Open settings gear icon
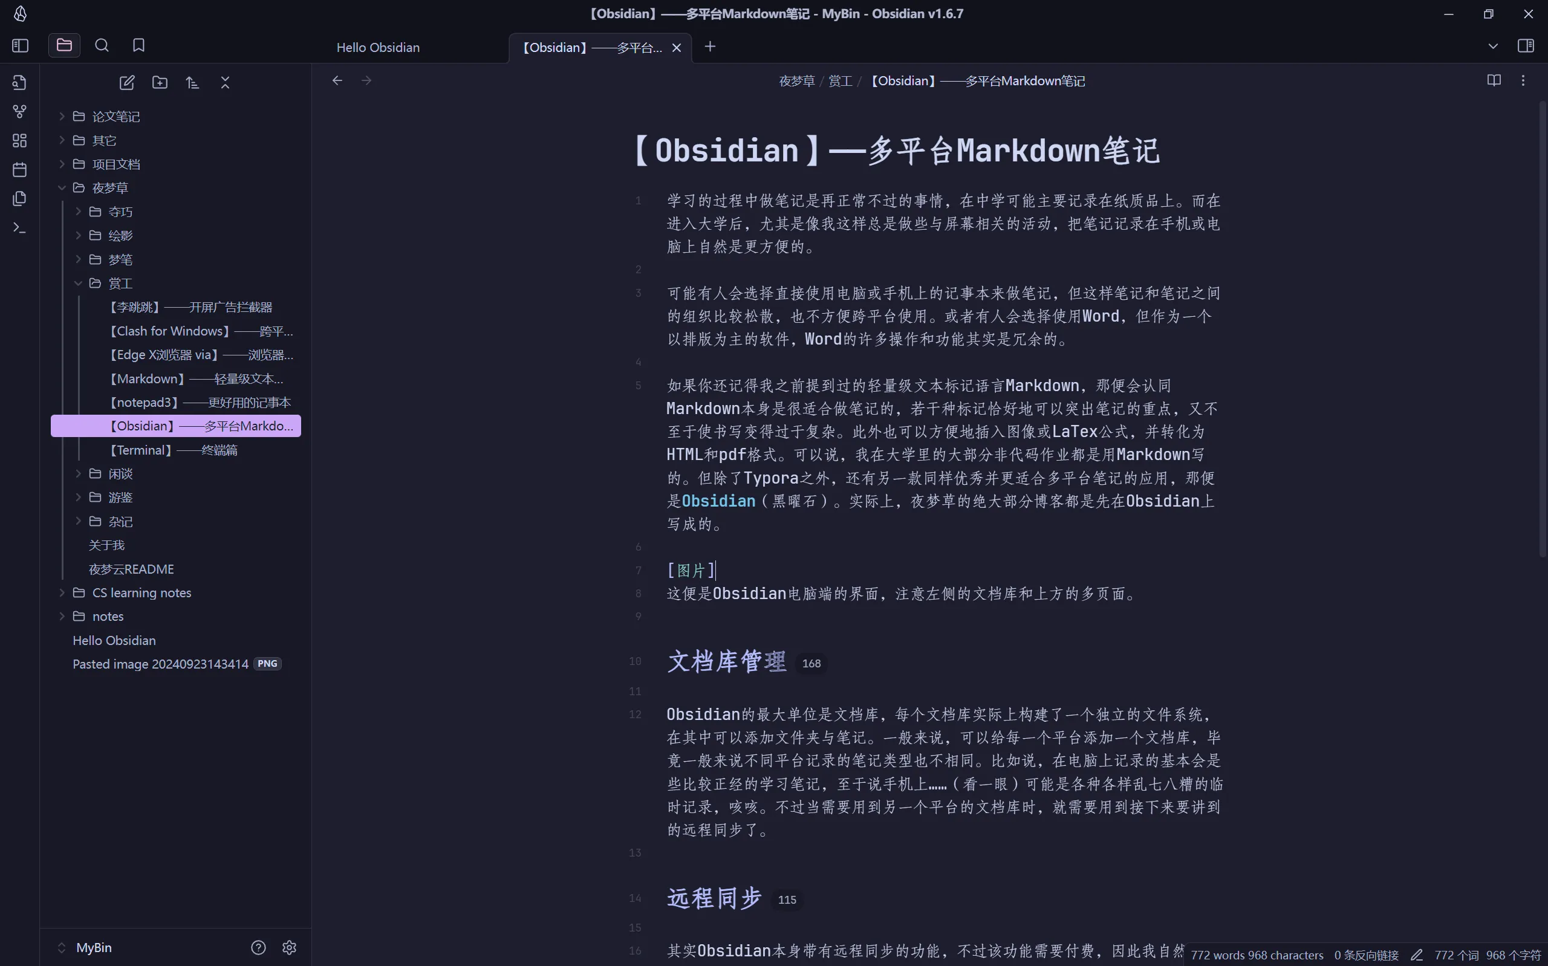Screen dimensions: 1548x966 point(290,947)
